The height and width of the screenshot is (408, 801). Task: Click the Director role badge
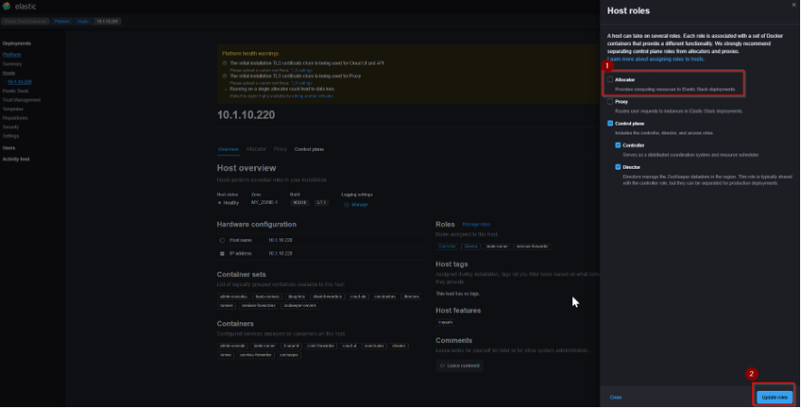pos(470,246)
